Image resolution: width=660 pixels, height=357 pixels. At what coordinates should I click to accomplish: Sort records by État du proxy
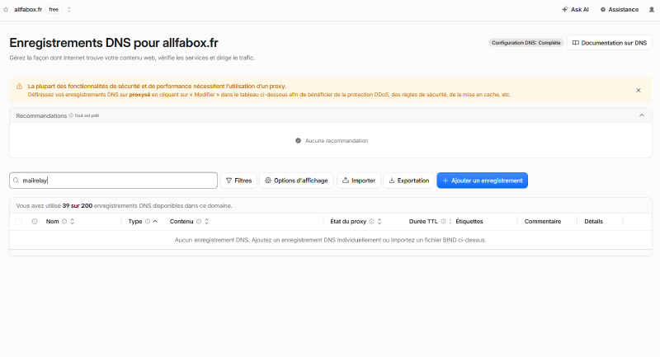pos(379,221)
